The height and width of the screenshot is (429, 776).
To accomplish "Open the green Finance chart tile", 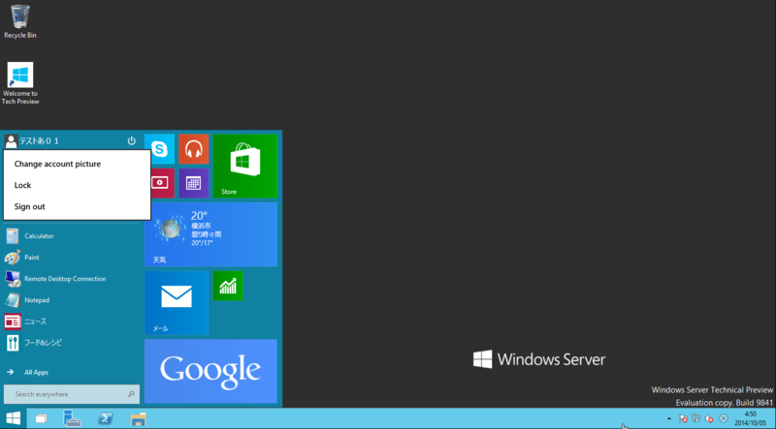I will (x=228, y=286).
